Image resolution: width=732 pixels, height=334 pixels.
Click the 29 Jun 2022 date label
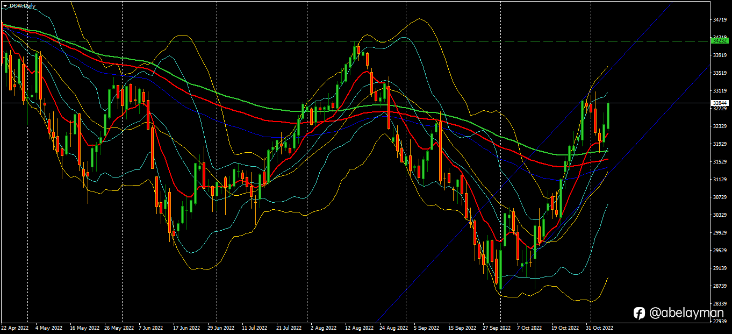click(221, 327)
